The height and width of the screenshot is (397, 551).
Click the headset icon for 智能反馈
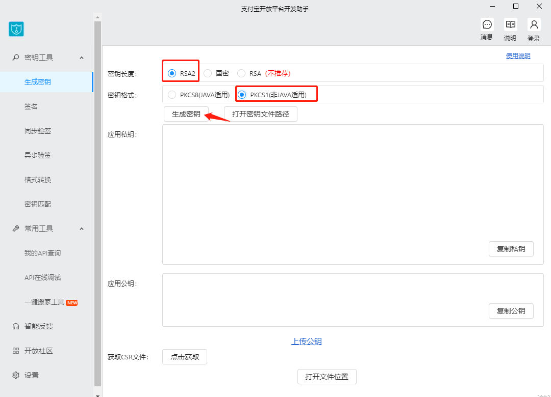[15, 327]
